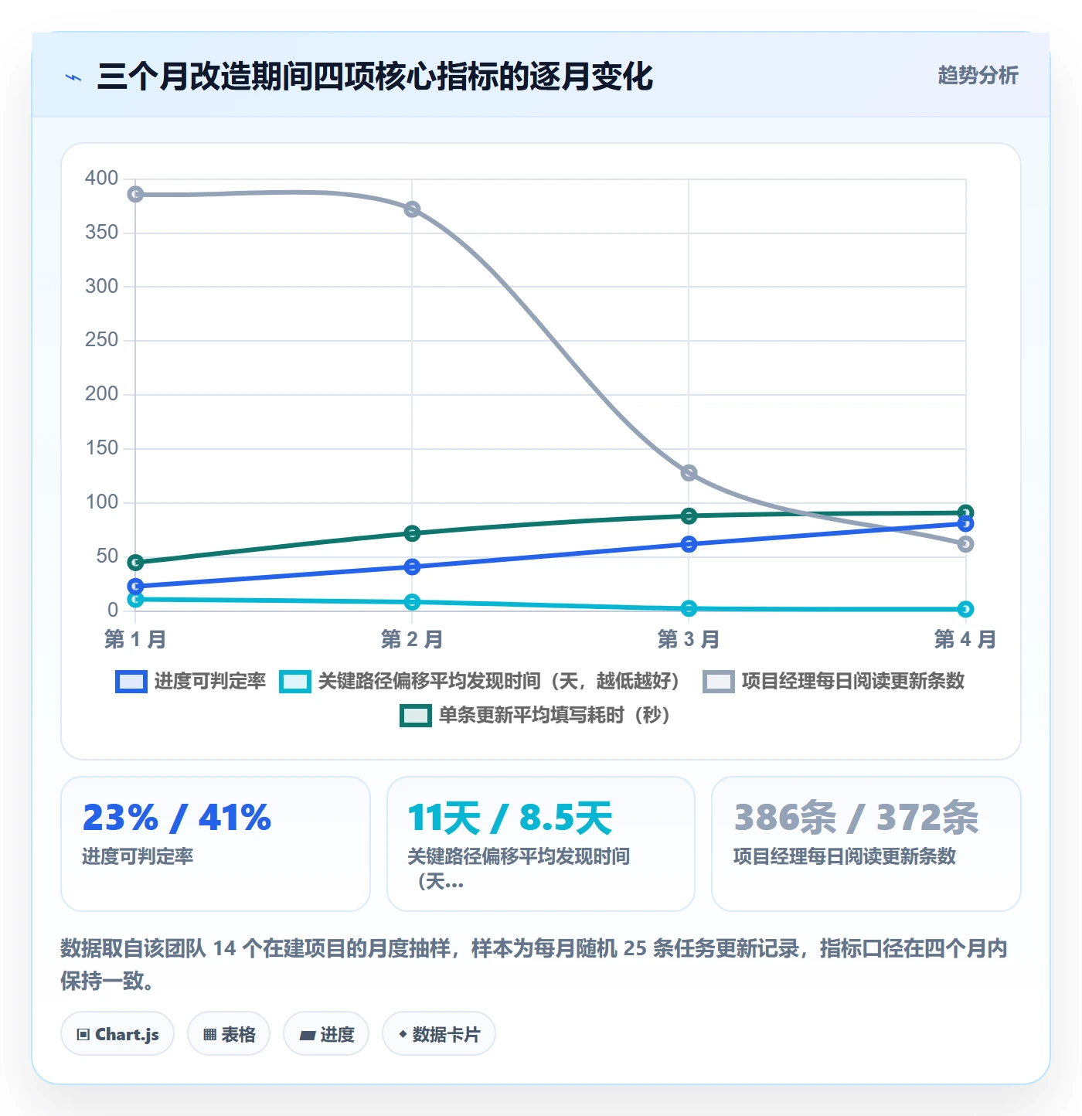Image resolution: width=1082 pixels, height=1116 pixels.
Task: Click the 进度可判定率 legend label
Action: coord(210,681)
